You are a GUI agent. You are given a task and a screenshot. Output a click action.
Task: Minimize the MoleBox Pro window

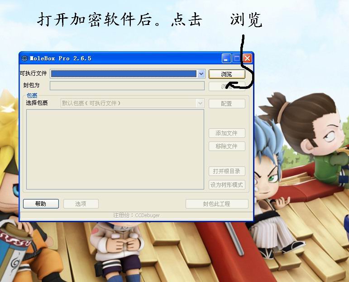[x=226, y=58]
